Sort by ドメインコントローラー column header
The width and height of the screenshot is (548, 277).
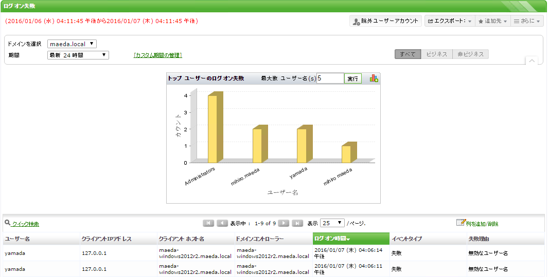click(274, 239)
